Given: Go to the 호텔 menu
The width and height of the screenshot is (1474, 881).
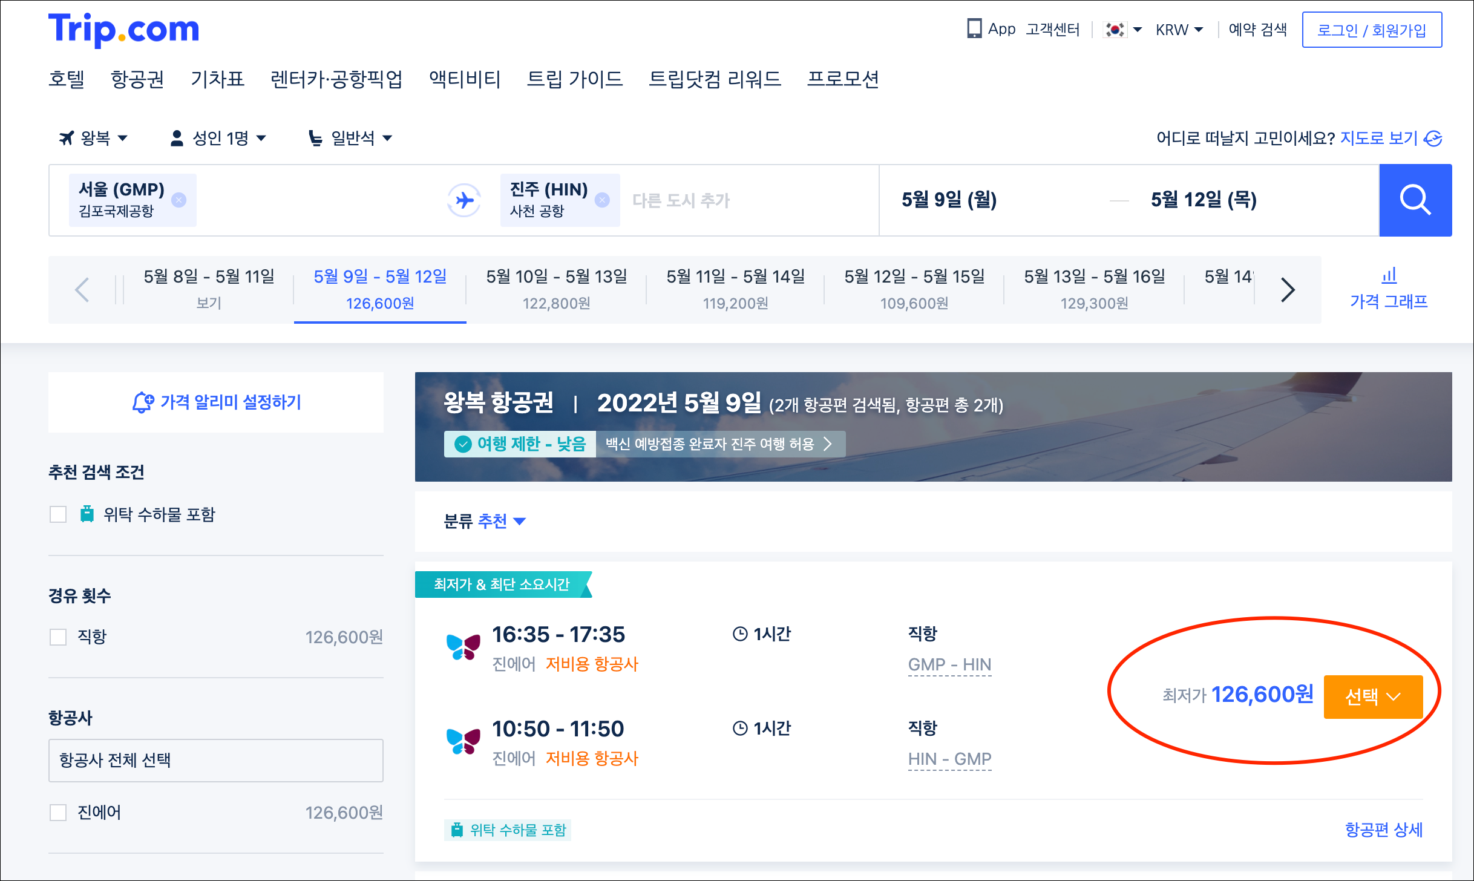Looking at the screenshot, I should (x=67, y=79).
